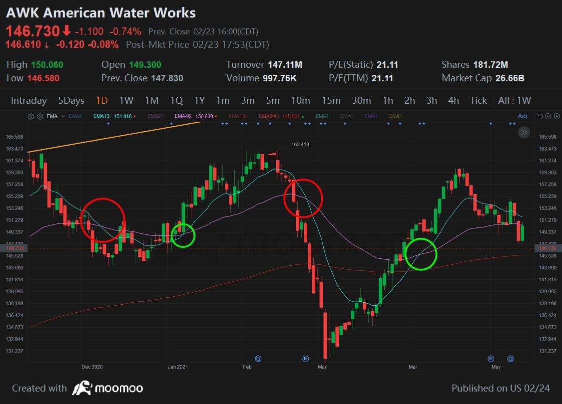Switch to the 15m interval tab

pos(331,101)
